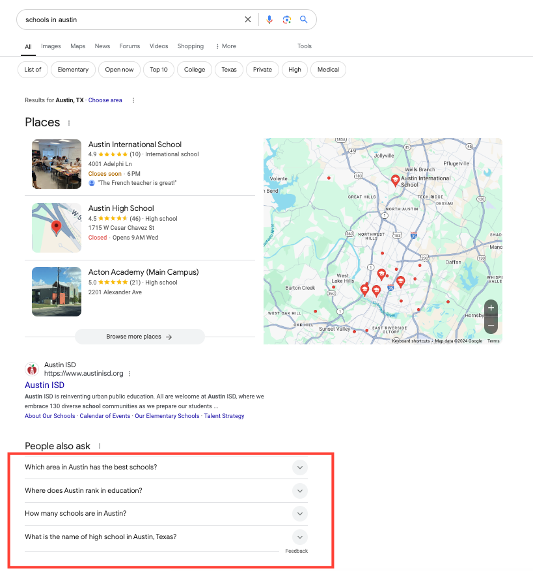This screenshot has height=571, width=533.
Task: Apply the Elementary filter chip
Action: (73, 70)
